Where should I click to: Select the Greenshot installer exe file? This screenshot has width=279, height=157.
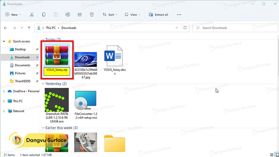click(56, 104)
